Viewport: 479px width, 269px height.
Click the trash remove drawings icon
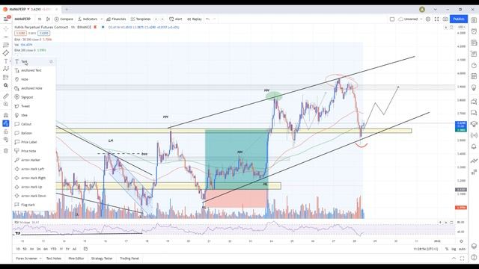6,151
